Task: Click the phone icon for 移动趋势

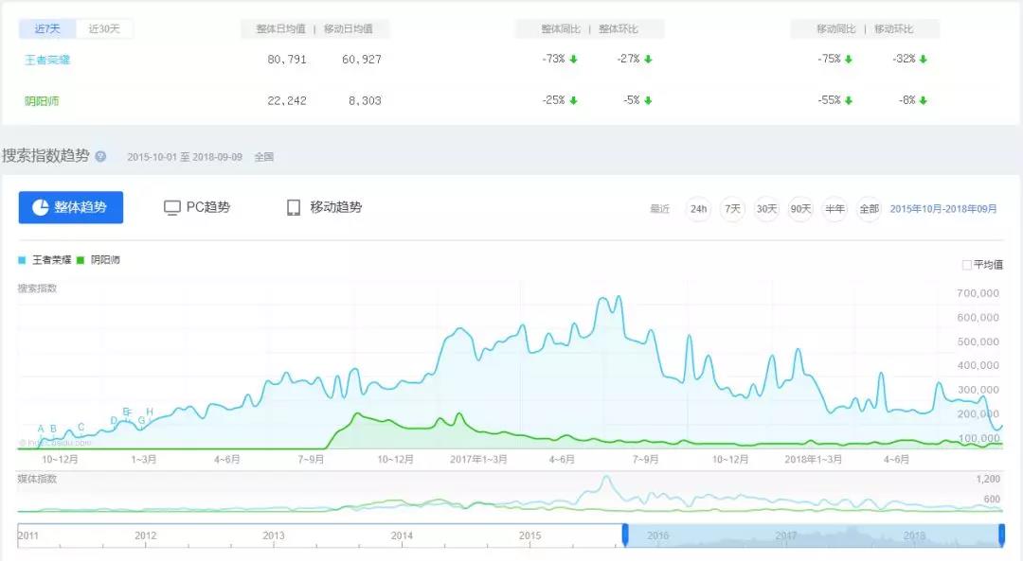Action: point(295,206)
